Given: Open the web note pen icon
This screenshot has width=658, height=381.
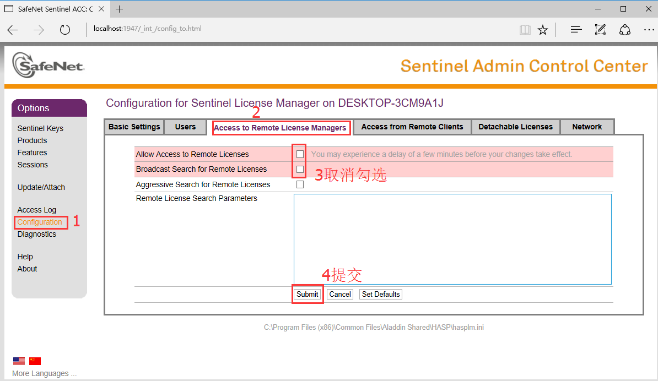Looking at the screenshot, I should [x=601, y=29].
